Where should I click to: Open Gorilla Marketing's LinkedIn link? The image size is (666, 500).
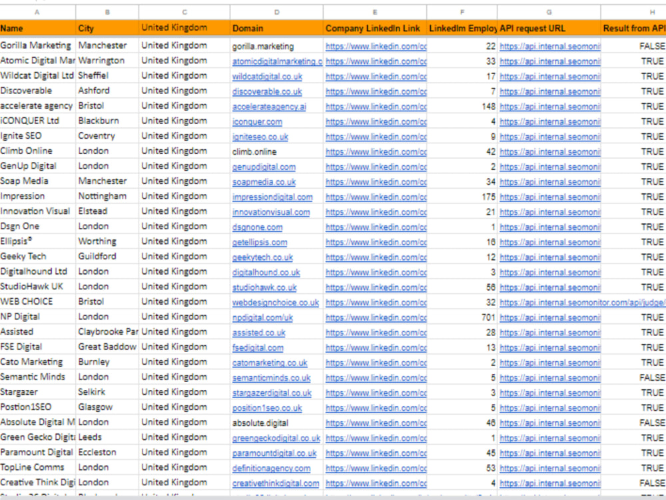[376, 47]
